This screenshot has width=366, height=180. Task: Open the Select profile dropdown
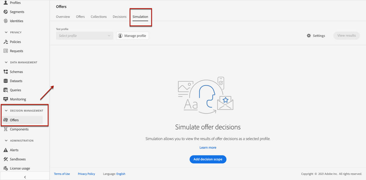(x=84, y=35)
